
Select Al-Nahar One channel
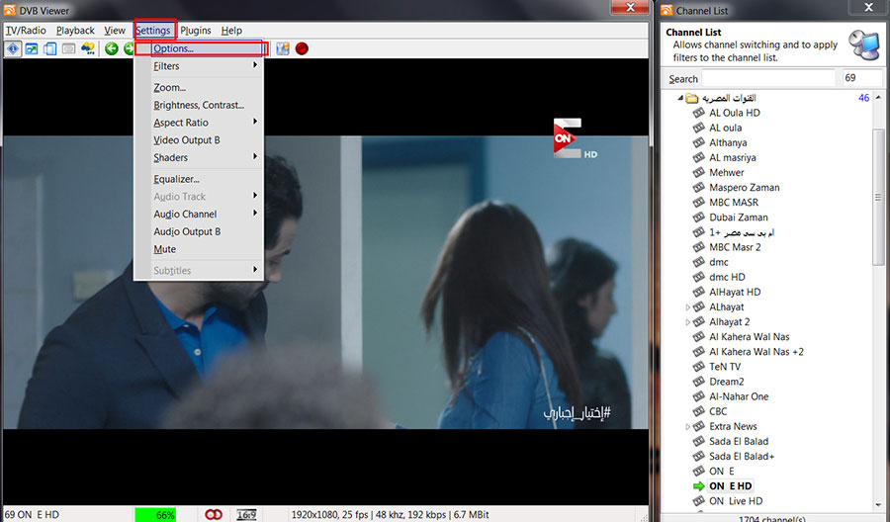pos(739,396)
